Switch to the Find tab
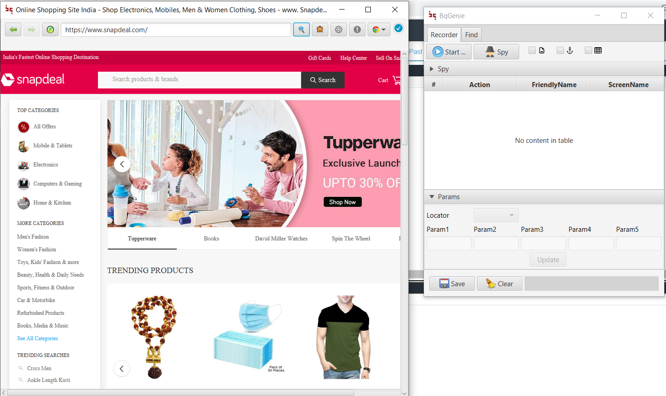 tap(472, 35)
